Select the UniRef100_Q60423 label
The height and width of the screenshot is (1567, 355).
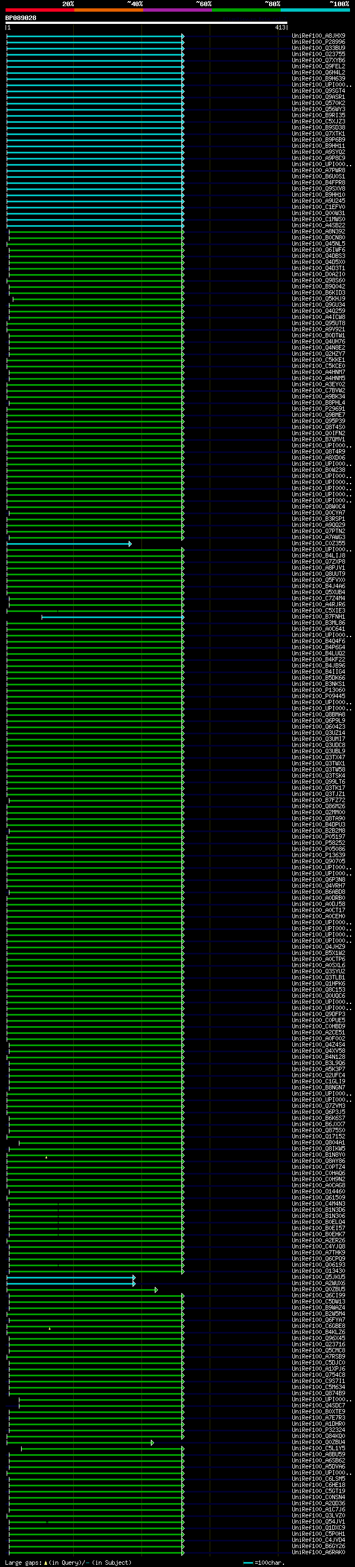[x=318, y=727]
